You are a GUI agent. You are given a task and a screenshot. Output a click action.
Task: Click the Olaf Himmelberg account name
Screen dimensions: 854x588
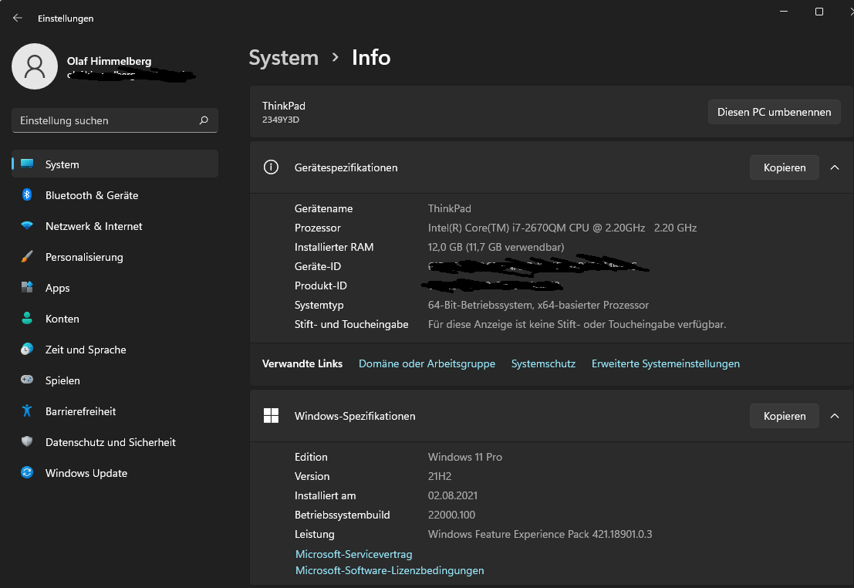point(109,61)
